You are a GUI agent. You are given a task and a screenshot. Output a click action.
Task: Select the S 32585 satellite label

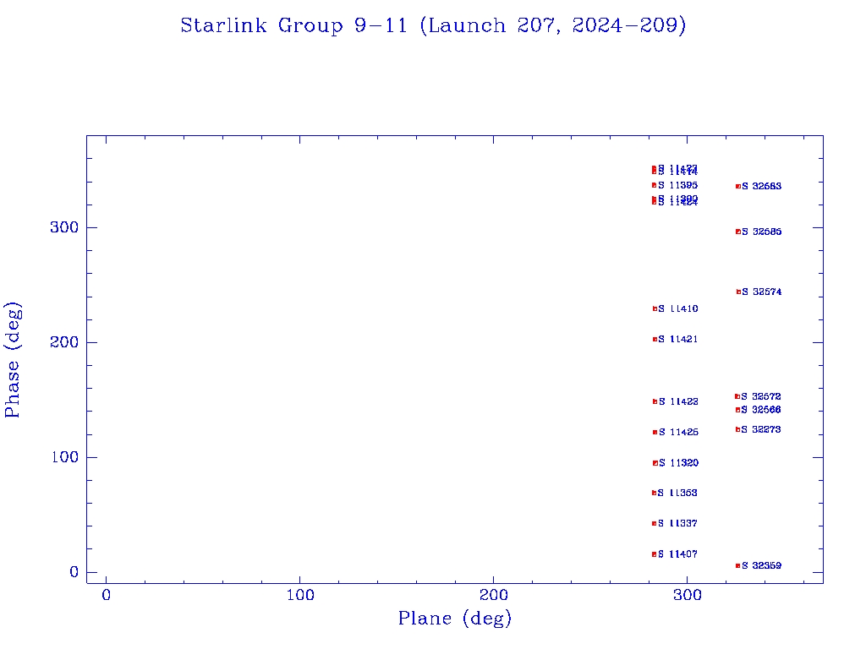coord(762,232)
